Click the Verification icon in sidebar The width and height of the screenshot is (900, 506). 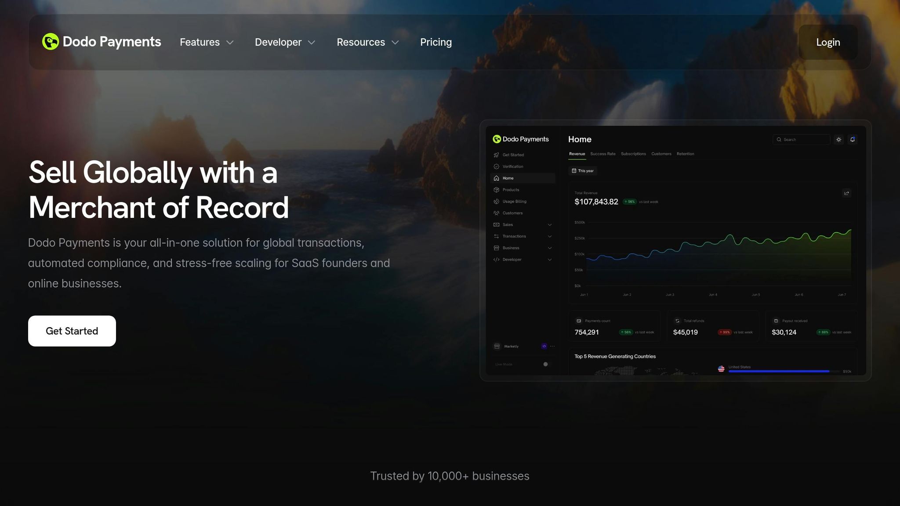click(x=497, y=166)
